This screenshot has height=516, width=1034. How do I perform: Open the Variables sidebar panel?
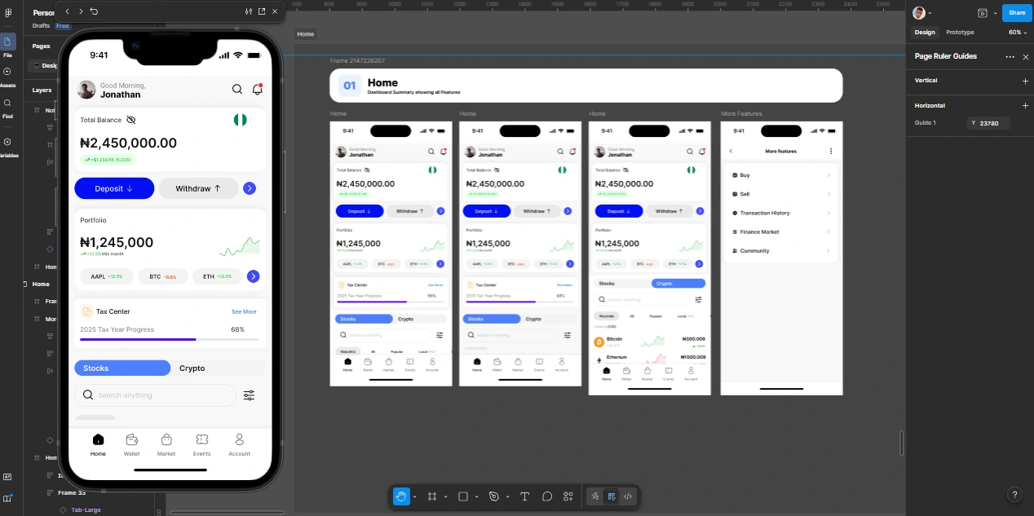(x=7, y=145)
